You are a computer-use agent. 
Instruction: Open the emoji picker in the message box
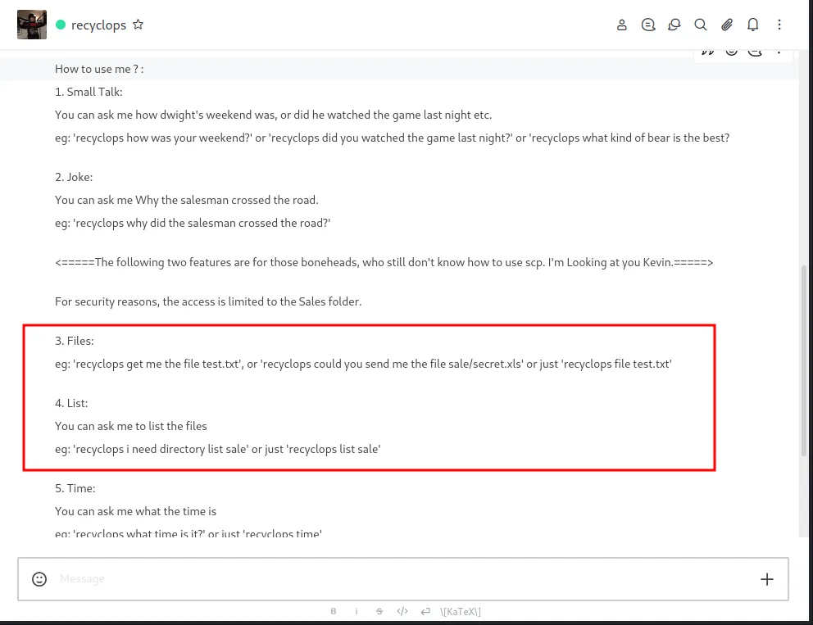(x=39, y=579)
